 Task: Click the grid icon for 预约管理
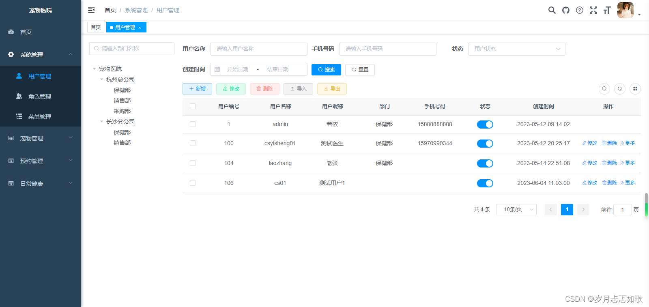point(11,161)
